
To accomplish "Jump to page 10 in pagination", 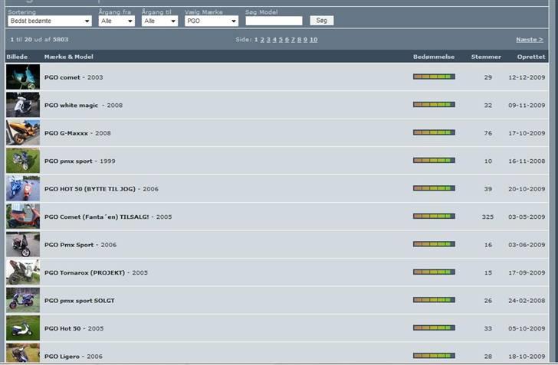I will (x=313, y=39).
